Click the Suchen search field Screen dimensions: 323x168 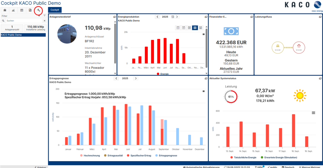point(24,21)
